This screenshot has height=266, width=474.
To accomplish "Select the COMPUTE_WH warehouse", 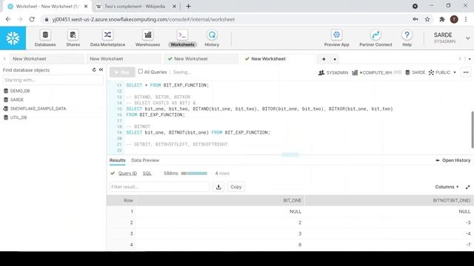I will click(377, 72).
